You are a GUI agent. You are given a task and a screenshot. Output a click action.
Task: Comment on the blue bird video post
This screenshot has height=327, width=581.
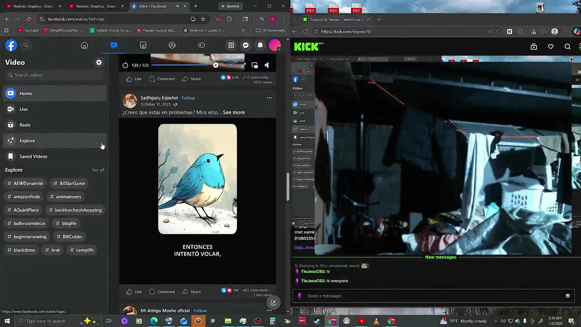[x=162, y=292]
